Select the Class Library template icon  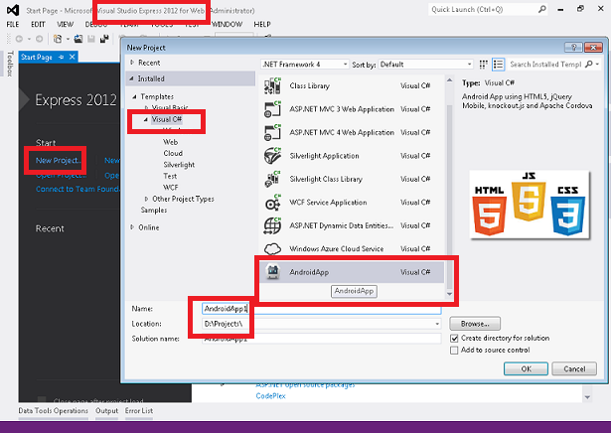pos(273,86)
